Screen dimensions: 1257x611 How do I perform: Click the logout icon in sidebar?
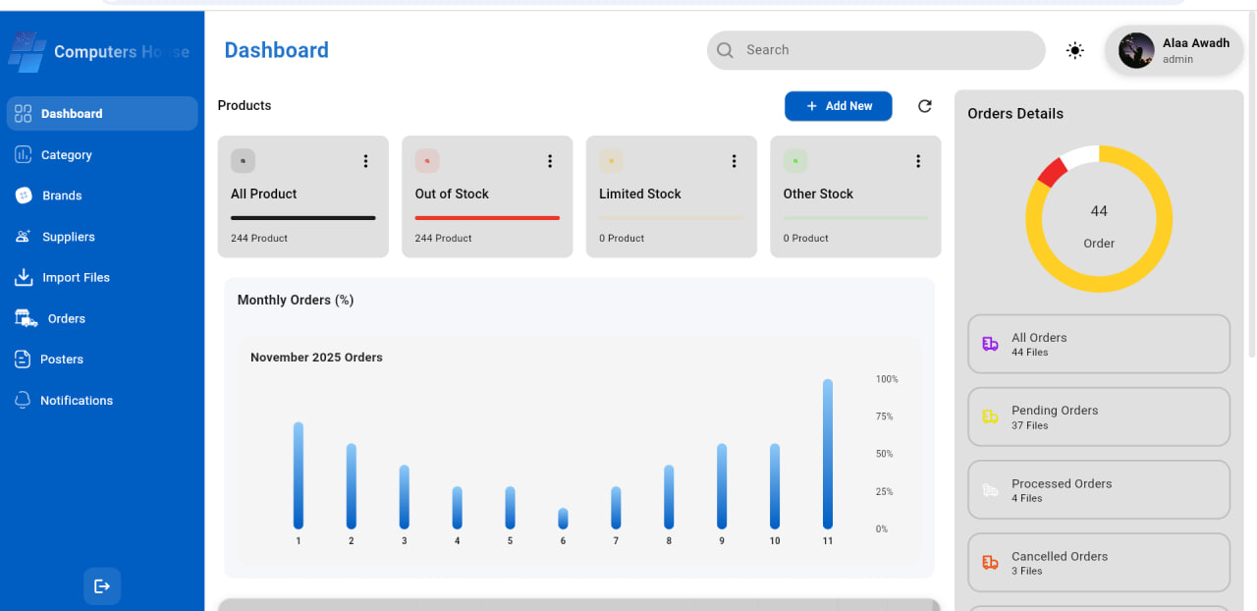coord(102,586)
